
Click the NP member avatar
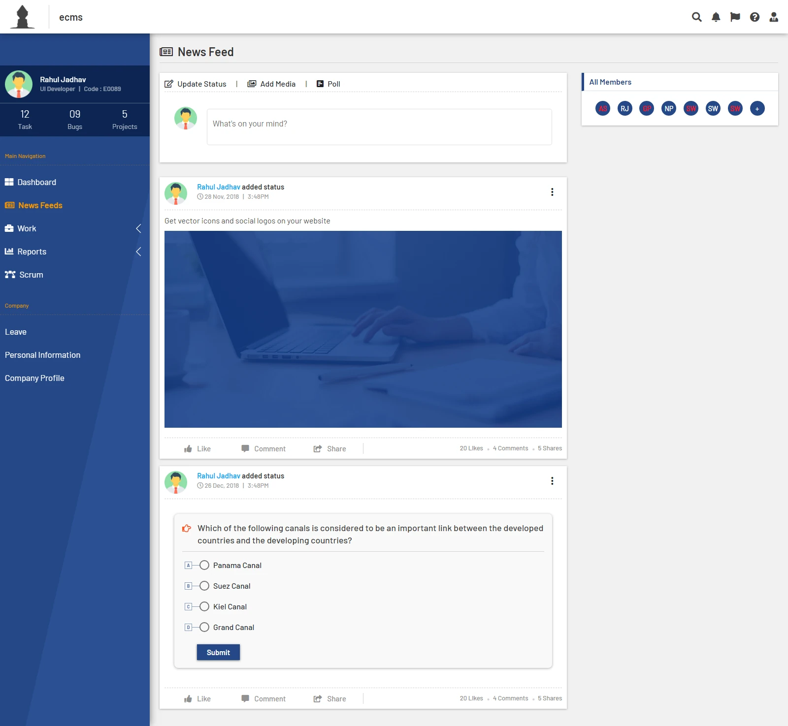[669, 109]
